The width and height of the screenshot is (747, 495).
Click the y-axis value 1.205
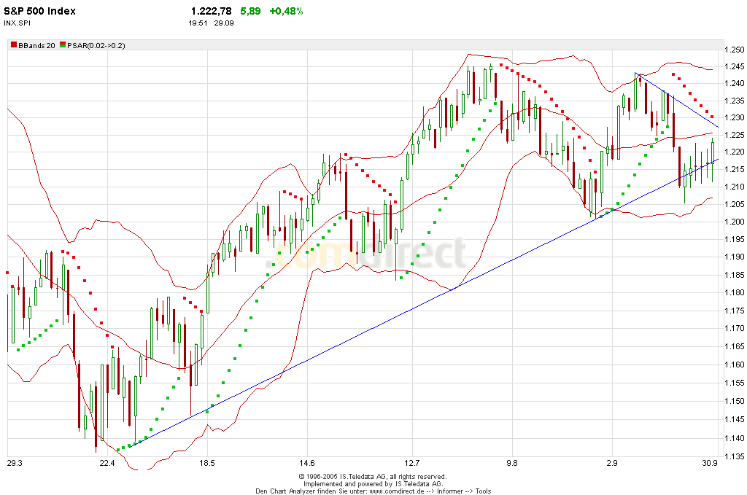[734, 204]
